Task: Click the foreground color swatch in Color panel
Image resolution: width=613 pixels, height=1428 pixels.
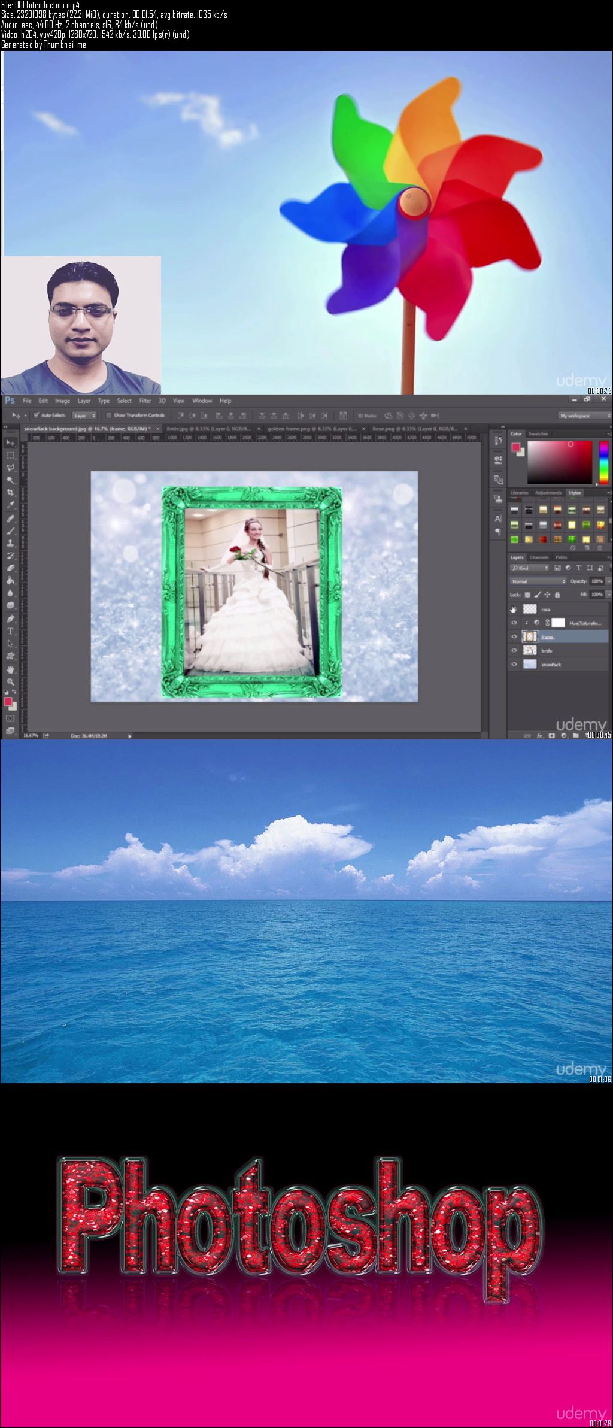Action: point(515,447)
